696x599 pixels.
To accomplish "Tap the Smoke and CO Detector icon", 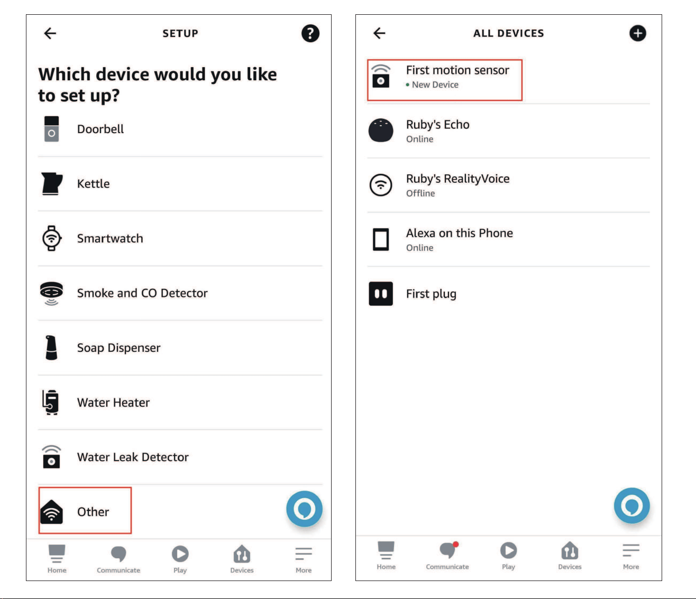I will pos(51,293).
